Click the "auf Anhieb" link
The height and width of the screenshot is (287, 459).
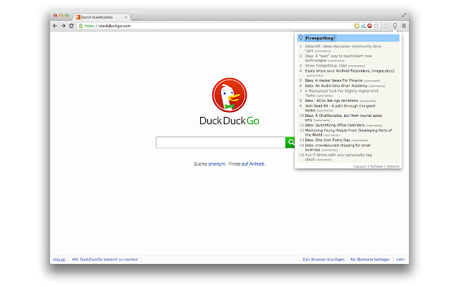point(252,164)
